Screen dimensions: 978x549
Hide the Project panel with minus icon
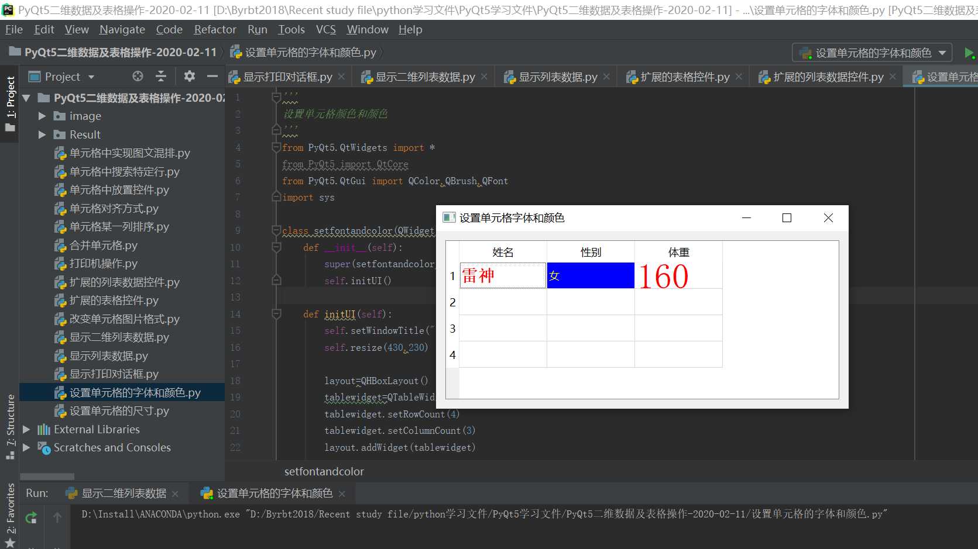click(212, 76)
